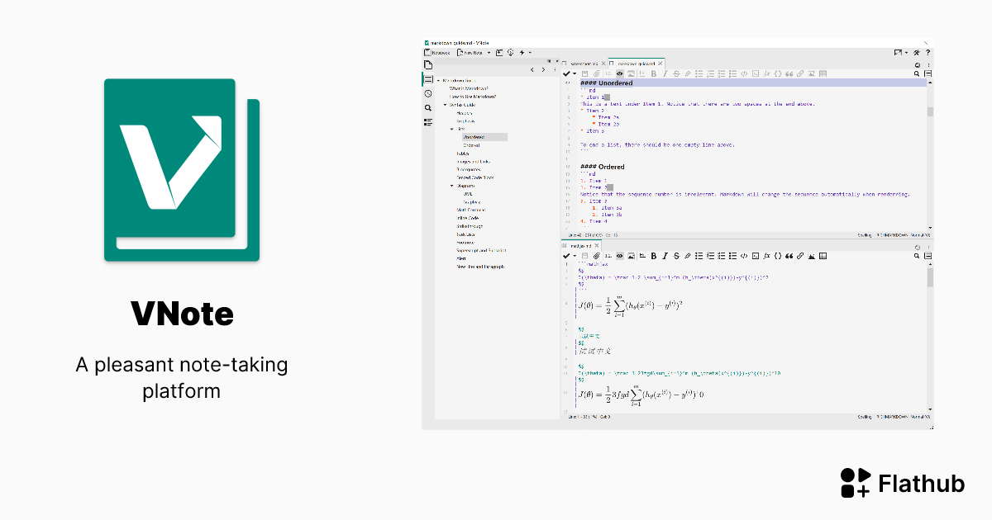The image size is (992, 520).
Task: Open the New Note dropdown arrow
Action: [x=489, y=53]
